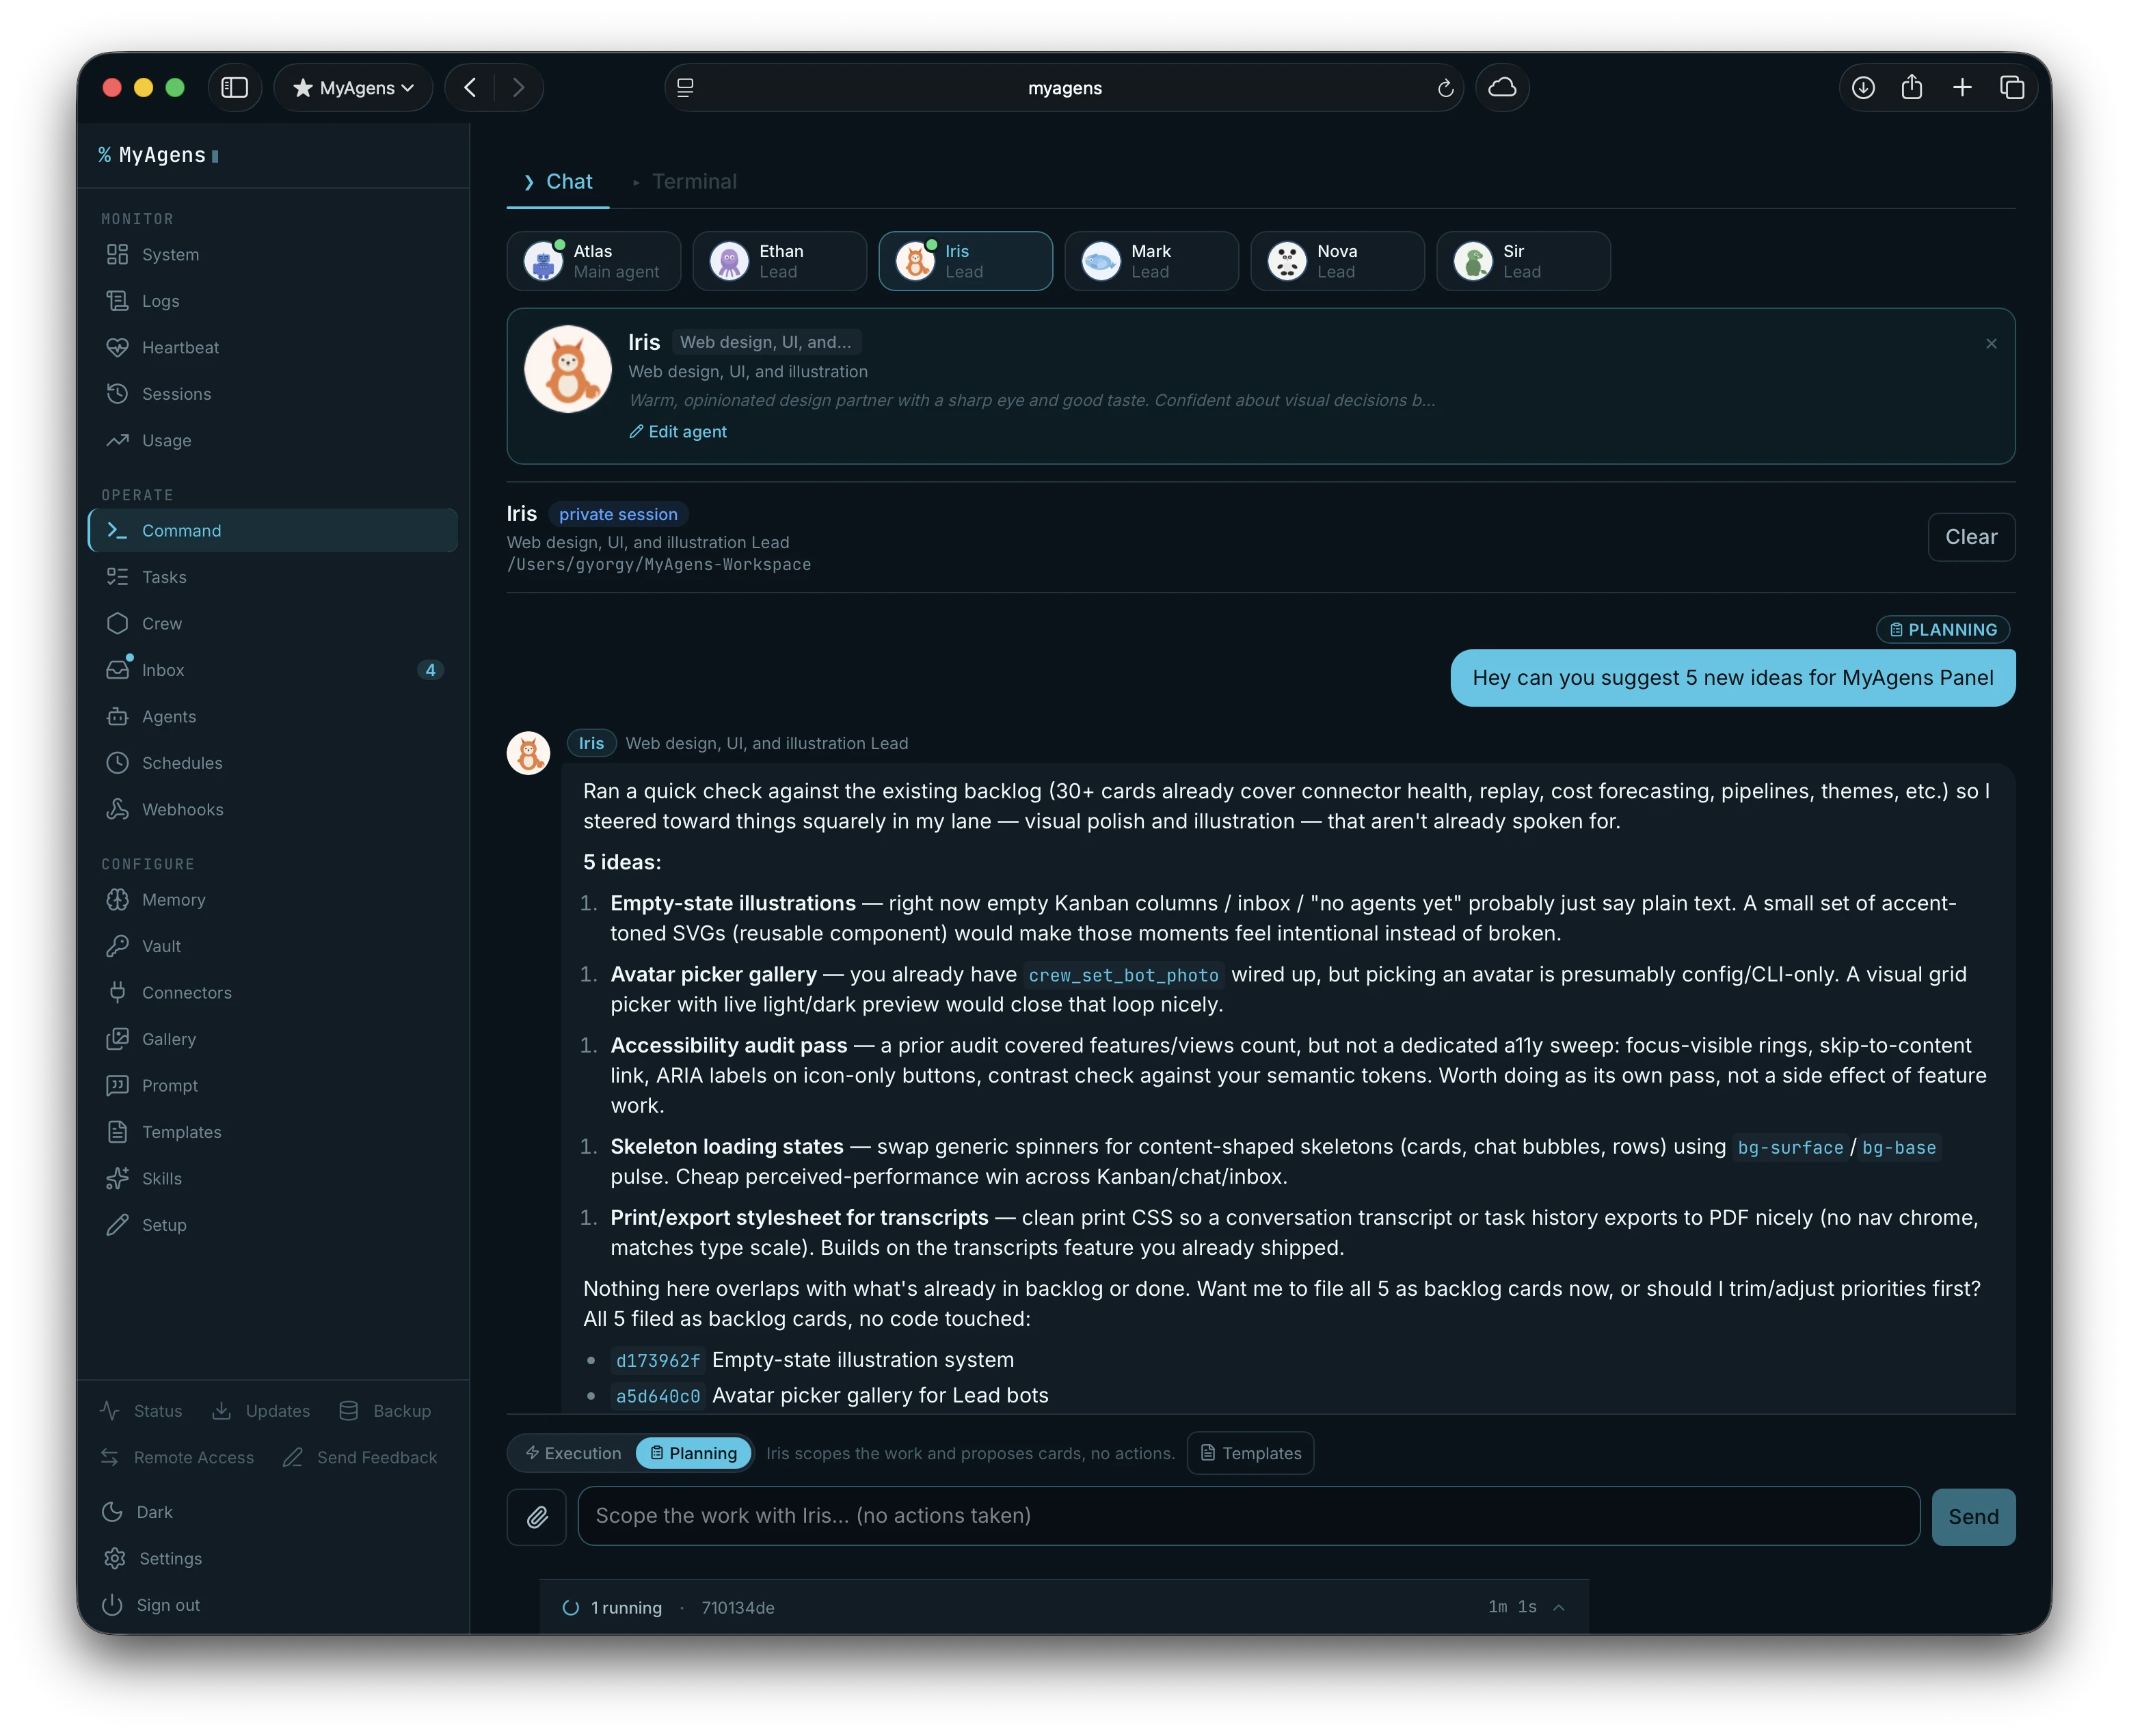Viewport: 2129px width, 1736px height.
Task: Open Backup in the sidebar footer
Action: point(385,1411)
